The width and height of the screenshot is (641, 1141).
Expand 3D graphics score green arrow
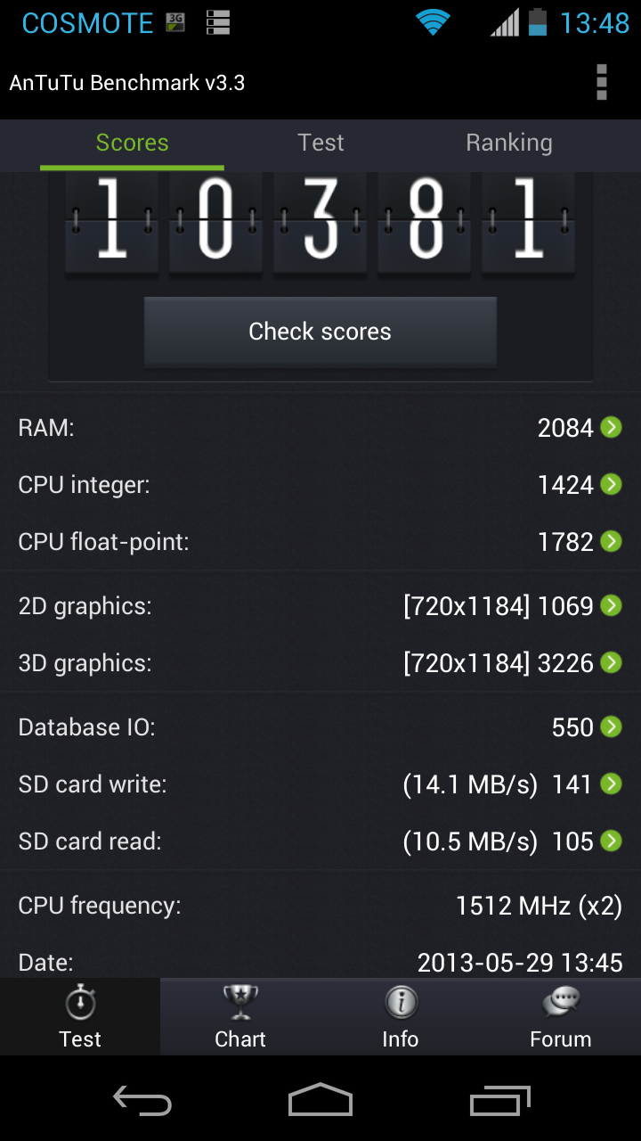click(x=611, y=663)
